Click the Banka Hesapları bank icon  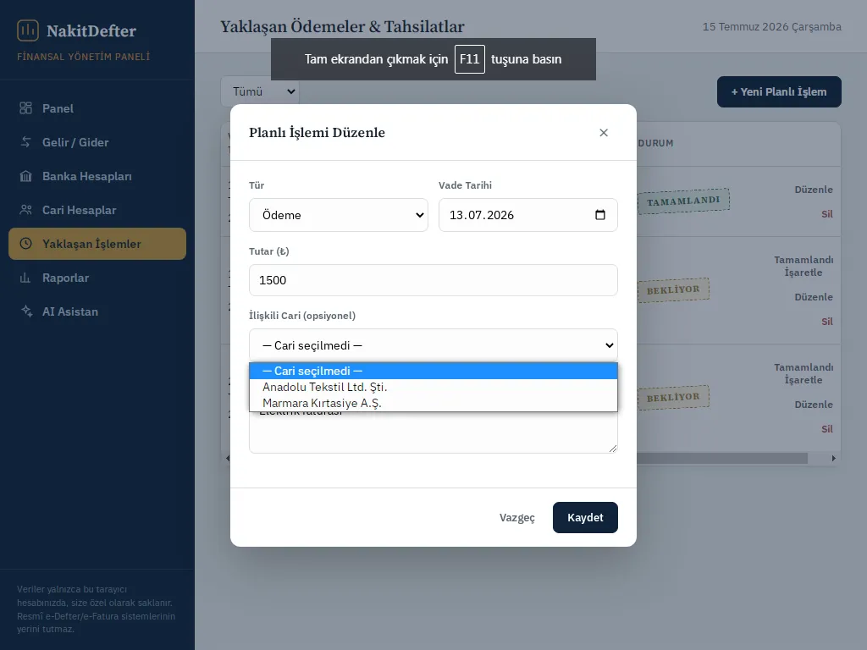coord(25,176)
